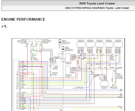Click "2000 SYSTEM WIRING DIAGRAMS Toyota - Land Cruiser" subtitle
Viewport: 135px width, 111px height.
97,8
